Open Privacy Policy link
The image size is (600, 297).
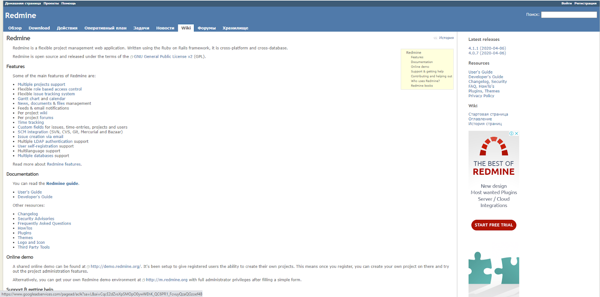pyautogui.click(x=481, y=96)
